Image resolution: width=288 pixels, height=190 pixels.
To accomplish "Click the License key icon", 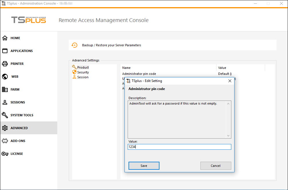I will tap(5, 154).
